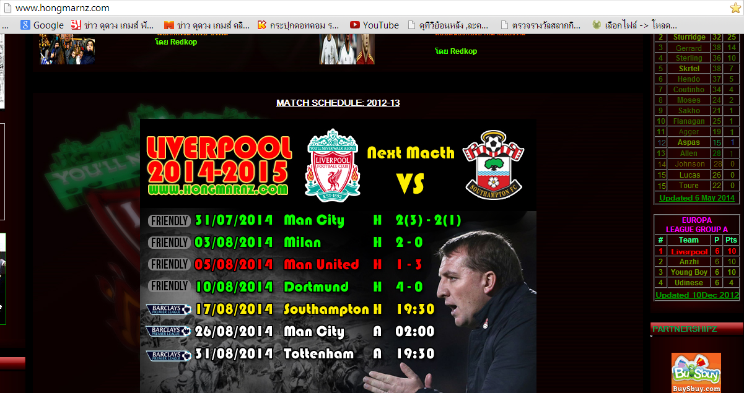
Task: Select the date 17/08/2014
Action: pos(234,309)
